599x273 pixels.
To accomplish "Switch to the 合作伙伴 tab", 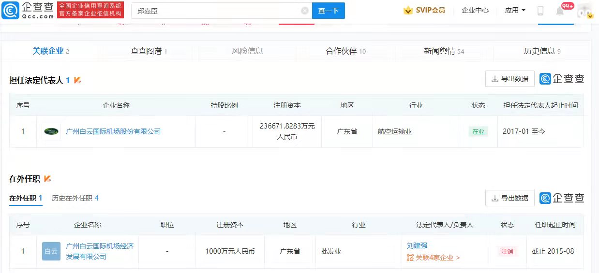I will (x=346, y=51).
